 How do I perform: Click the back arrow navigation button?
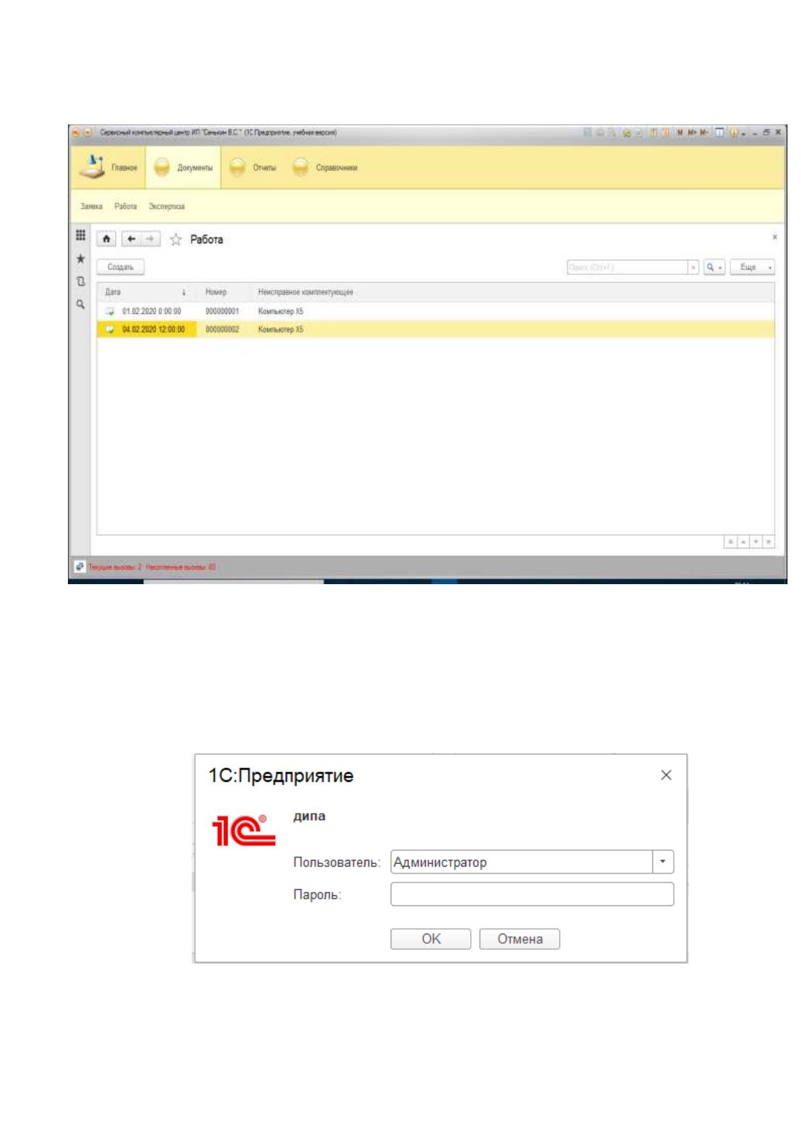pyautogui.click(x=132, y=239)
